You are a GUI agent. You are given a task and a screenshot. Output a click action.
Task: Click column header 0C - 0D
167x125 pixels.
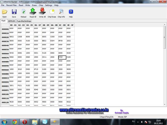(62, 25)
